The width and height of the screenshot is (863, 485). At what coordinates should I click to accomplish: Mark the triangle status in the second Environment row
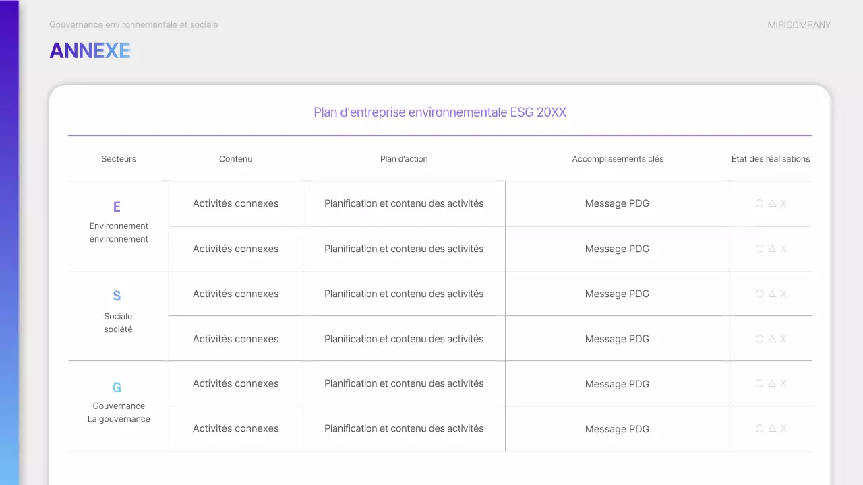tap(771, 249)
